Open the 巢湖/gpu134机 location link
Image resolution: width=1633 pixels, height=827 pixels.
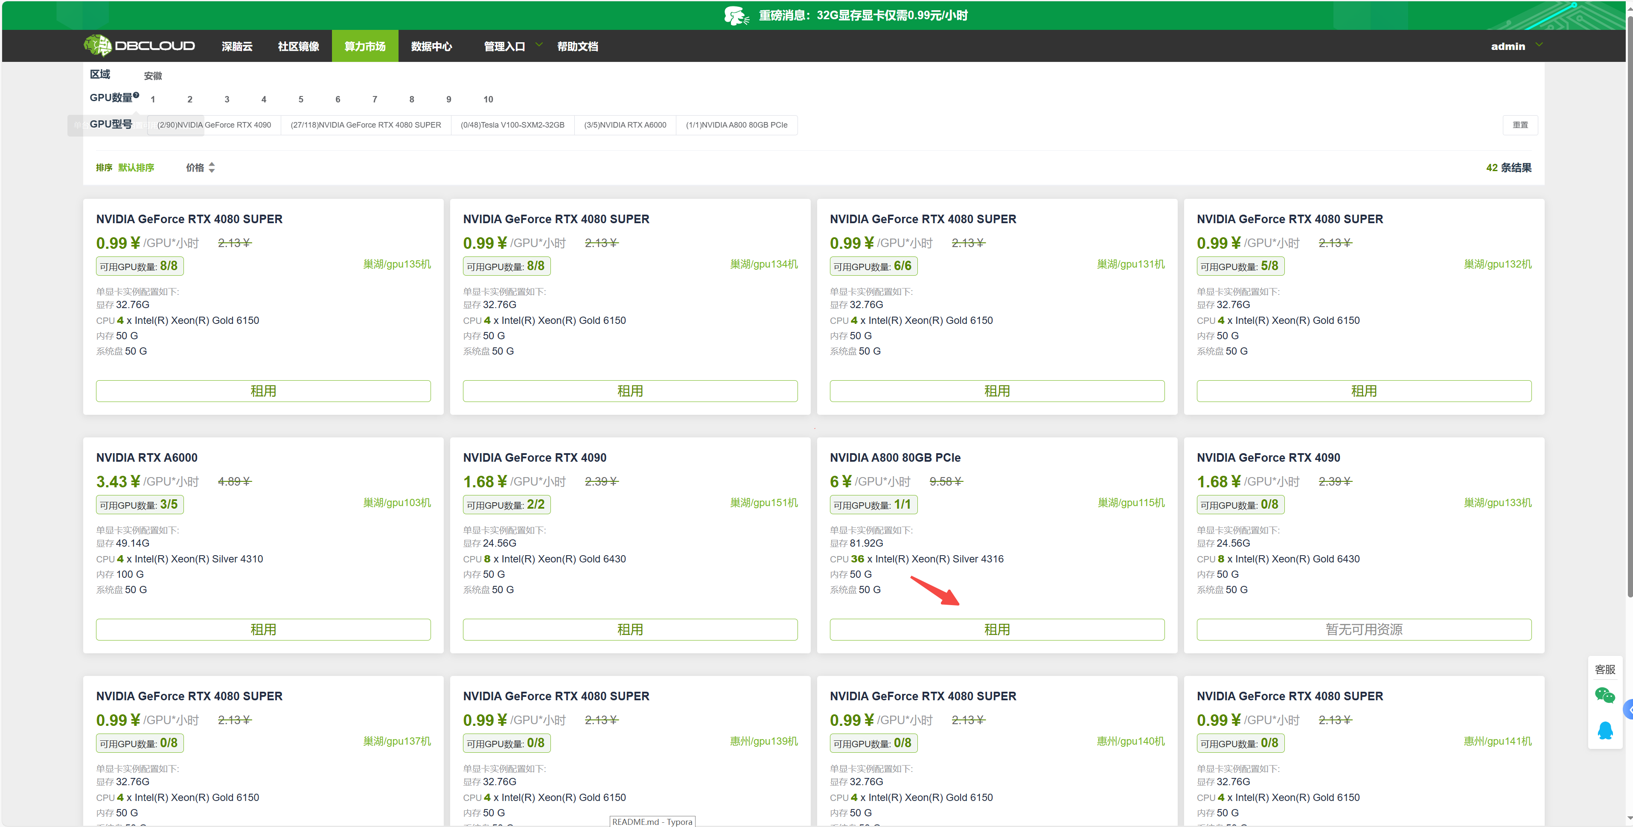point(764,264)
